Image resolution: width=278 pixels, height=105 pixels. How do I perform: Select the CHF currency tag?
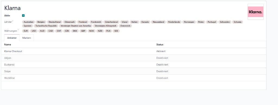59,31
